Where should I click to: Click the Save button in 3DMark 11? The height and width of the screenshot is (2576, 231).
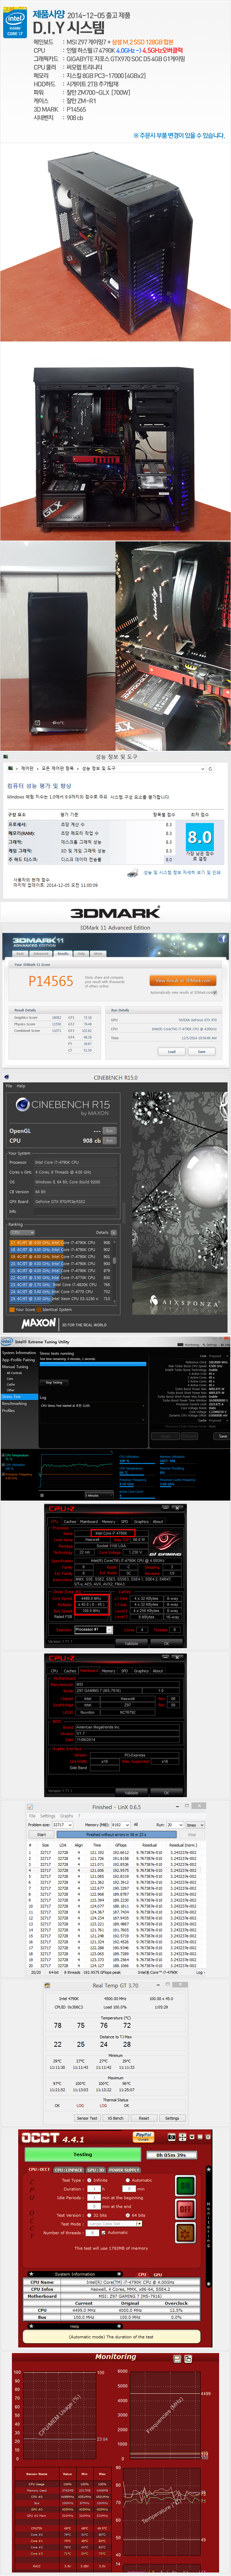click(x=202, y=1051)
